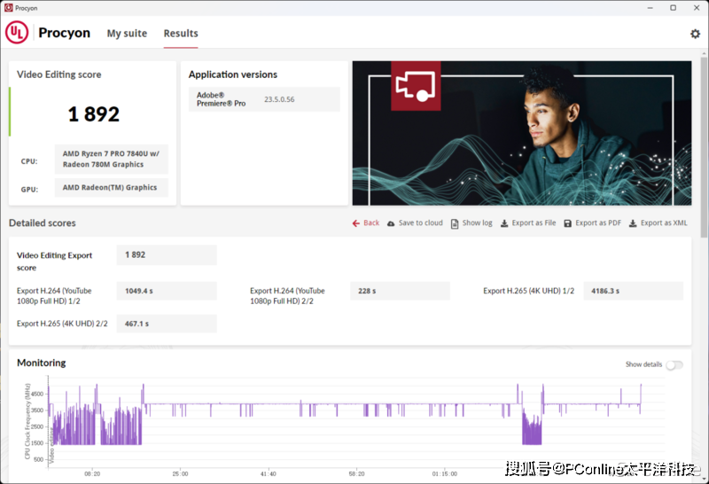Minimize the Procyon window
This screenshot has width=709, height=484.
pyautogui.click(x=651, y=7)
